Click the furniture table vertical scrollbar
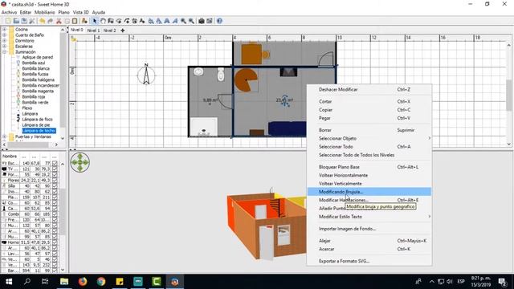Image resolution: width=514 pixels, height=289 pixels. [63, 211]
